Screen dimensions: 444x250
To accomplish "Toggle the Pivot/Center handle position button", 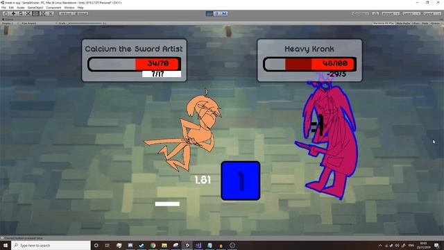I will click(x=66, y=14).
